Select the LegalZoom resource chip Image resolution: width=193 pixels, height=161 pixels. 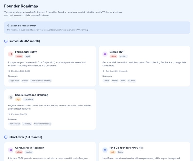point(14,81)
